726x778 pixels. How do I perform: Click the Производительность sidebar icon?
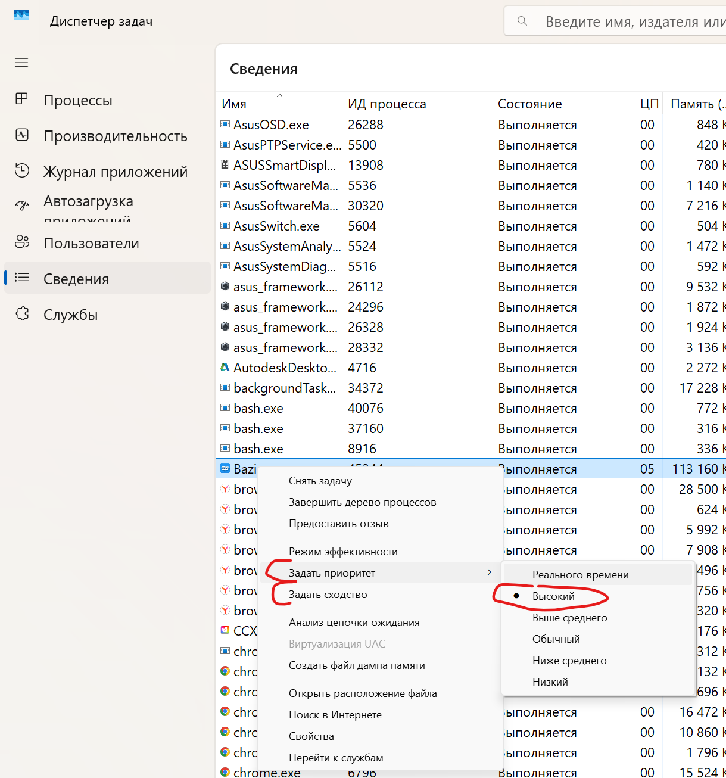click(22, 135)
